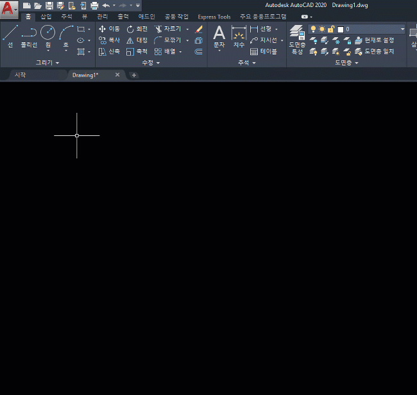The image size is (417, 395).
Task: Open the dropdown arrow next to Trim (자르기)
Action: click(187, 29)
